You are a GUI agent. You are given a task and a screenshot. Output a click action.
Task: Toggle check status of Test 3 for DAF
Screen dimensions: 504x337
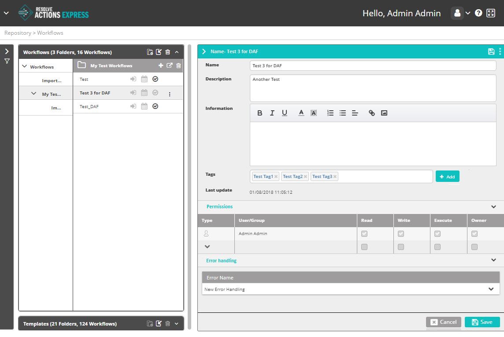155,92
